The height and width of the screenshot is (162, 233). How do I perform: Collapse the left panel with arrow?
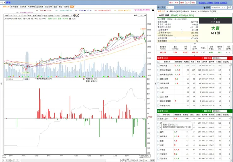1,84
